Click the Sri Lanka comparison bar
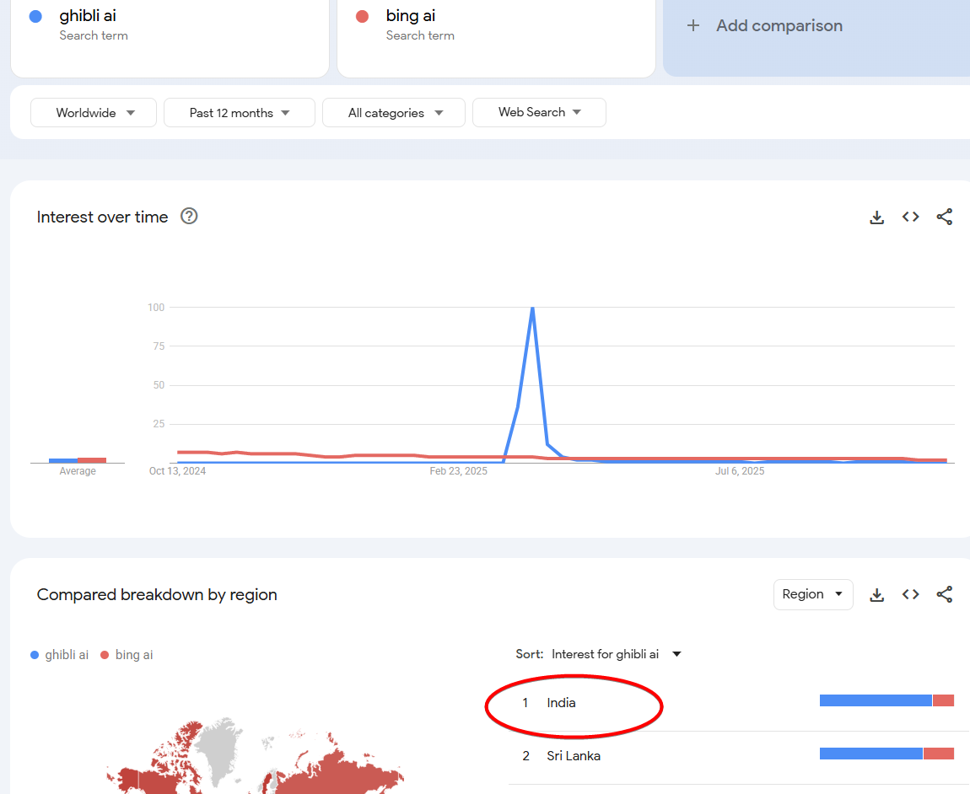Viewport: 970px width, 794px height. (886, 754)
